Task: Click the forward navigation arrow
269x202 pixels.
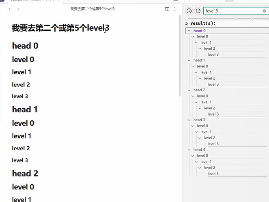Action: tap(18, 9)
